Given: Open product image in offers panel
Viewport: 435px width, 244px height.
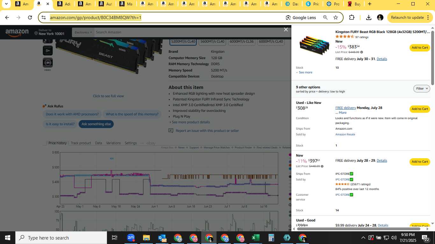Looking at the screenshot, I should coord(314,46).
